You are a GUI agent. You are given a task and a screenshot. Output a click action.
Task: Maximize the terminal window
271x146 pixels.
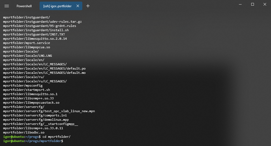(253, 4)
